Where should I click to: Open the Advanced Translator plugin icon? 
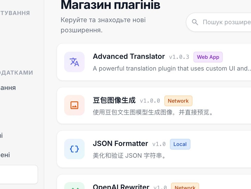(x=74, y=62)
